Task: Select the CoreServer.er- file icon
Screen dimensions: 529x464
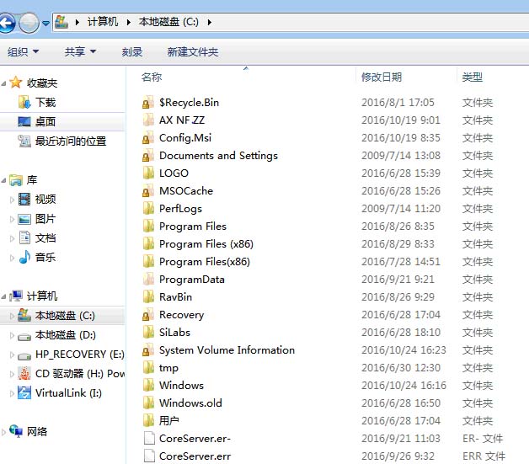Action: click(x=149, y=438)
